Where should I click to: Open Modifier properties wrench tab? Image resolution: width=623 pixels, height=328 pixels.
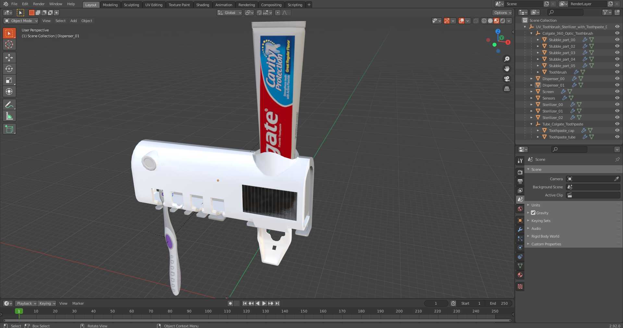tap(520, 229)
